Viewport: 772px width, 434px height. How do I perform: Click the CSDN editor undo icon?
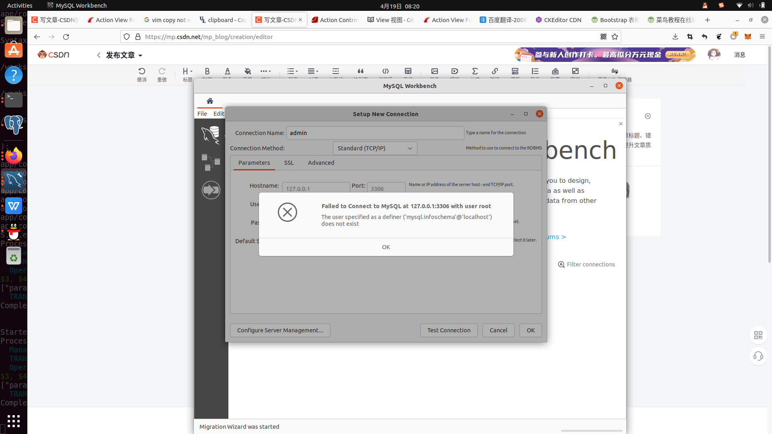click(x=142, y=71)
